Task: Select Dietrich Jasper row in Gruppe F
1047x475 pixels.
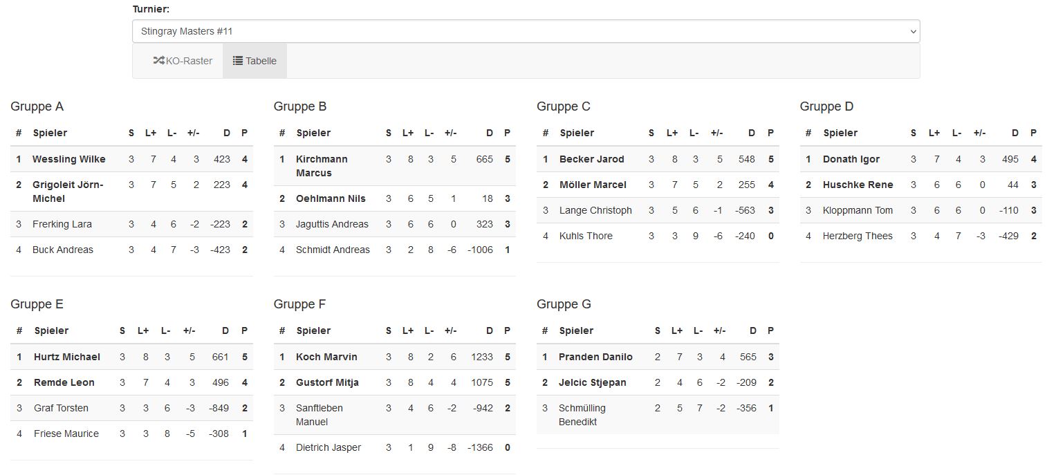Action: 395,447
